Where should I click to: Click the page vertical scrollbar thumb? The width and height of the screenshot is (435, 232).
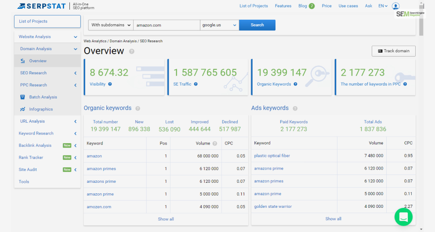pos(421,21)
